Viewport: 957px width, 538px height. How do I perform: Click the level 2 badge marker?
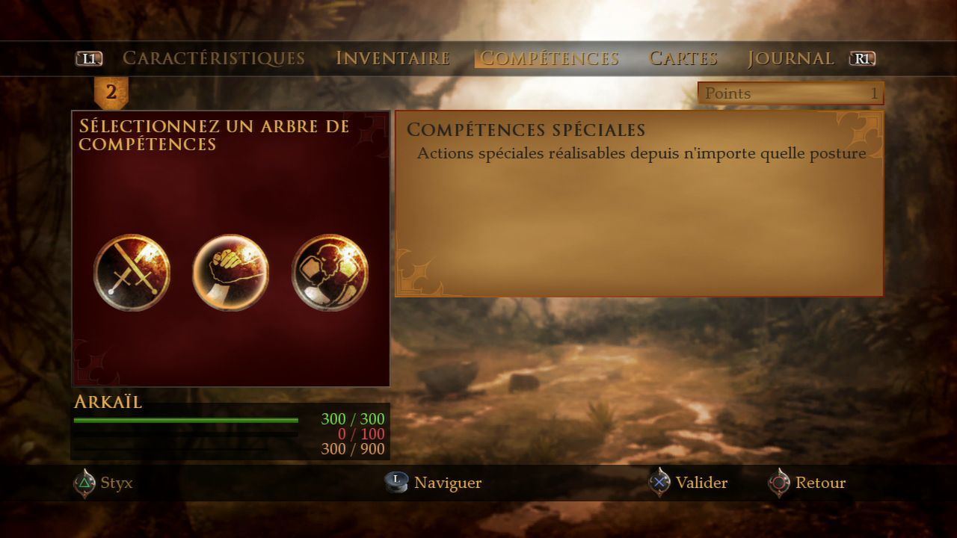111,93
